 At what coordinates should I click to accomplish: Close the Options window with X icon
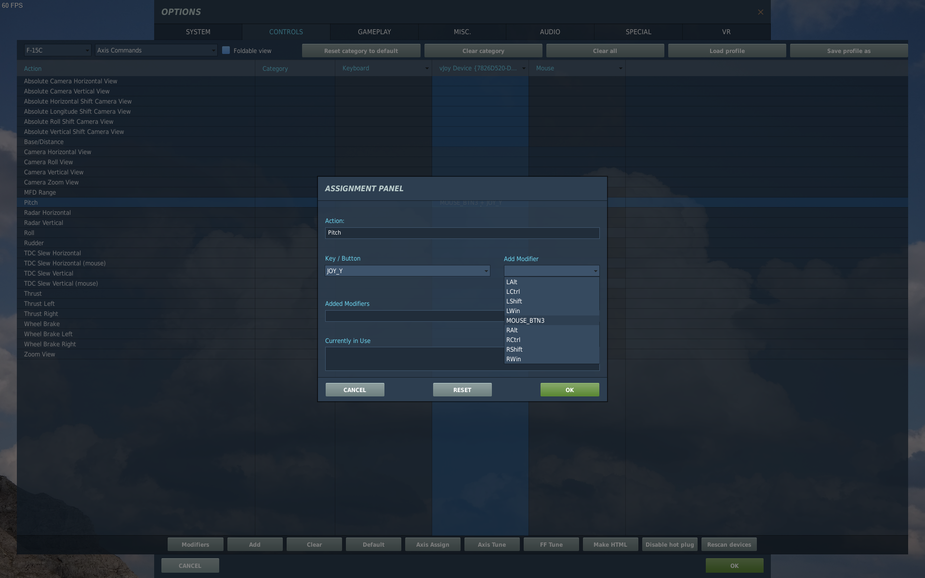click(x=760, y=12)
